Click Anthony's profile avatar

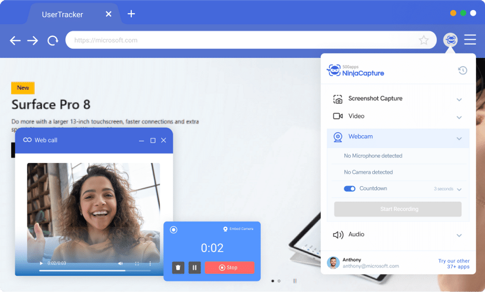point(333,263)
